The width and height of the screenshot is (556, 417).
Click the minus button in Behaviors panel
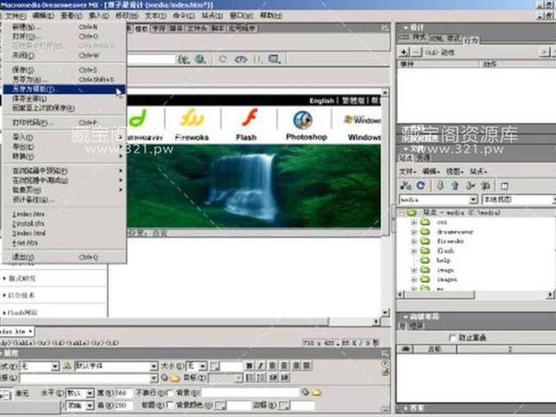tap(416, 52)
